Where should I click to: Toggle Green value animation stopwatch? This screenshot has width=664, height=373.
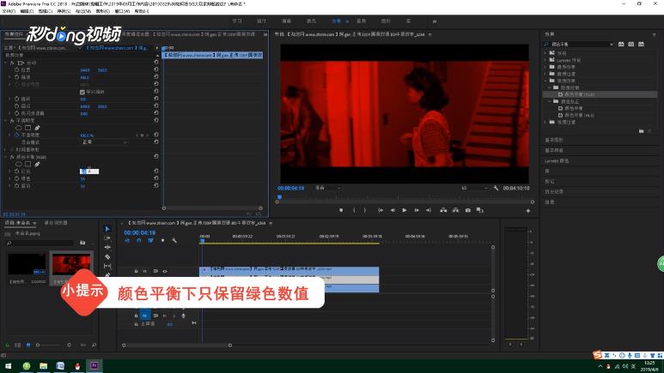tap(17, 178)
